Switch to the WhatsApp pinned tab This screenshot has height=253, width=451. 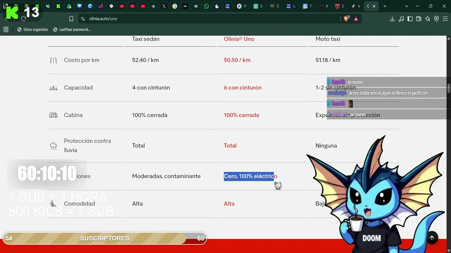pyautogui.click(x=206, y=6)
